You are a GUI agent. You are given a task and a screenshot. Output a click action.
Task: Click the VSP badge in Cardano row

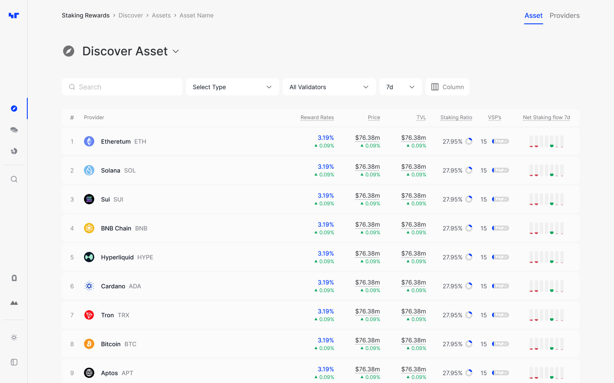pyautogui.click(x=501, y=286)
